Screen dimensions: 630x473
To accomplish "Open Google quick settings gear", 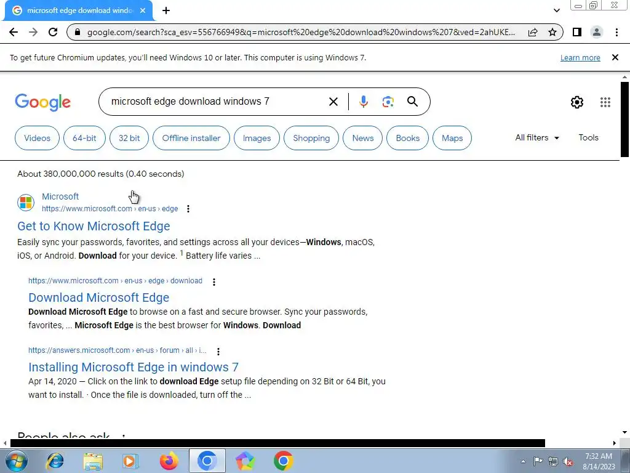I will [x=577, y=102].
